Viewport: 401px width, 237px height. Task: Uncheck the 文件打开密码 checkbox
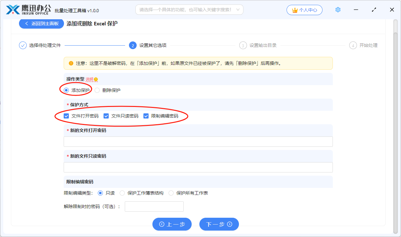tap(66, 116)
